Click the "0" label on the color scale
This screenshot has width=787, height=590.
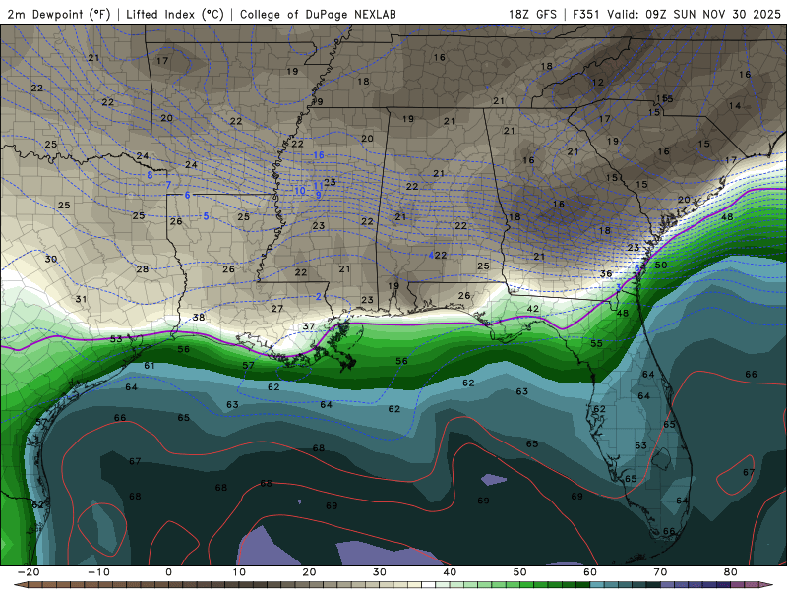pyautogui.click(x=168, y=572)
